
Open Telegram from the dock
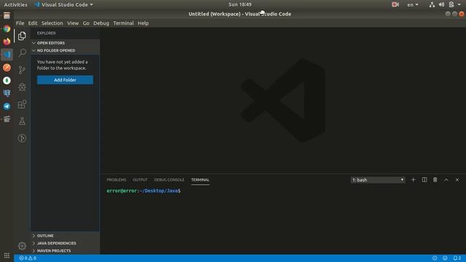[x=7, y=106]
